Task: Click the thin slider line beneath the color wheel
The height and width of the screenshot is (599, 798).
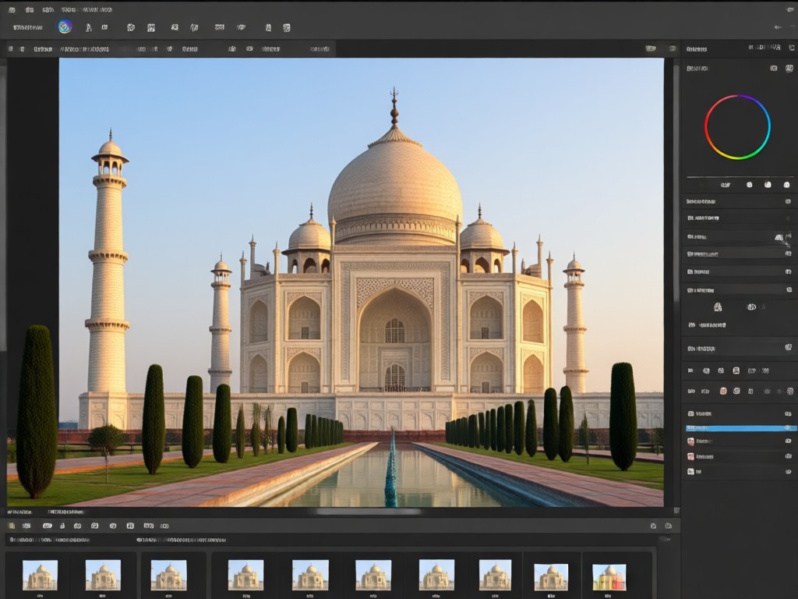Action: coord(739,177)
